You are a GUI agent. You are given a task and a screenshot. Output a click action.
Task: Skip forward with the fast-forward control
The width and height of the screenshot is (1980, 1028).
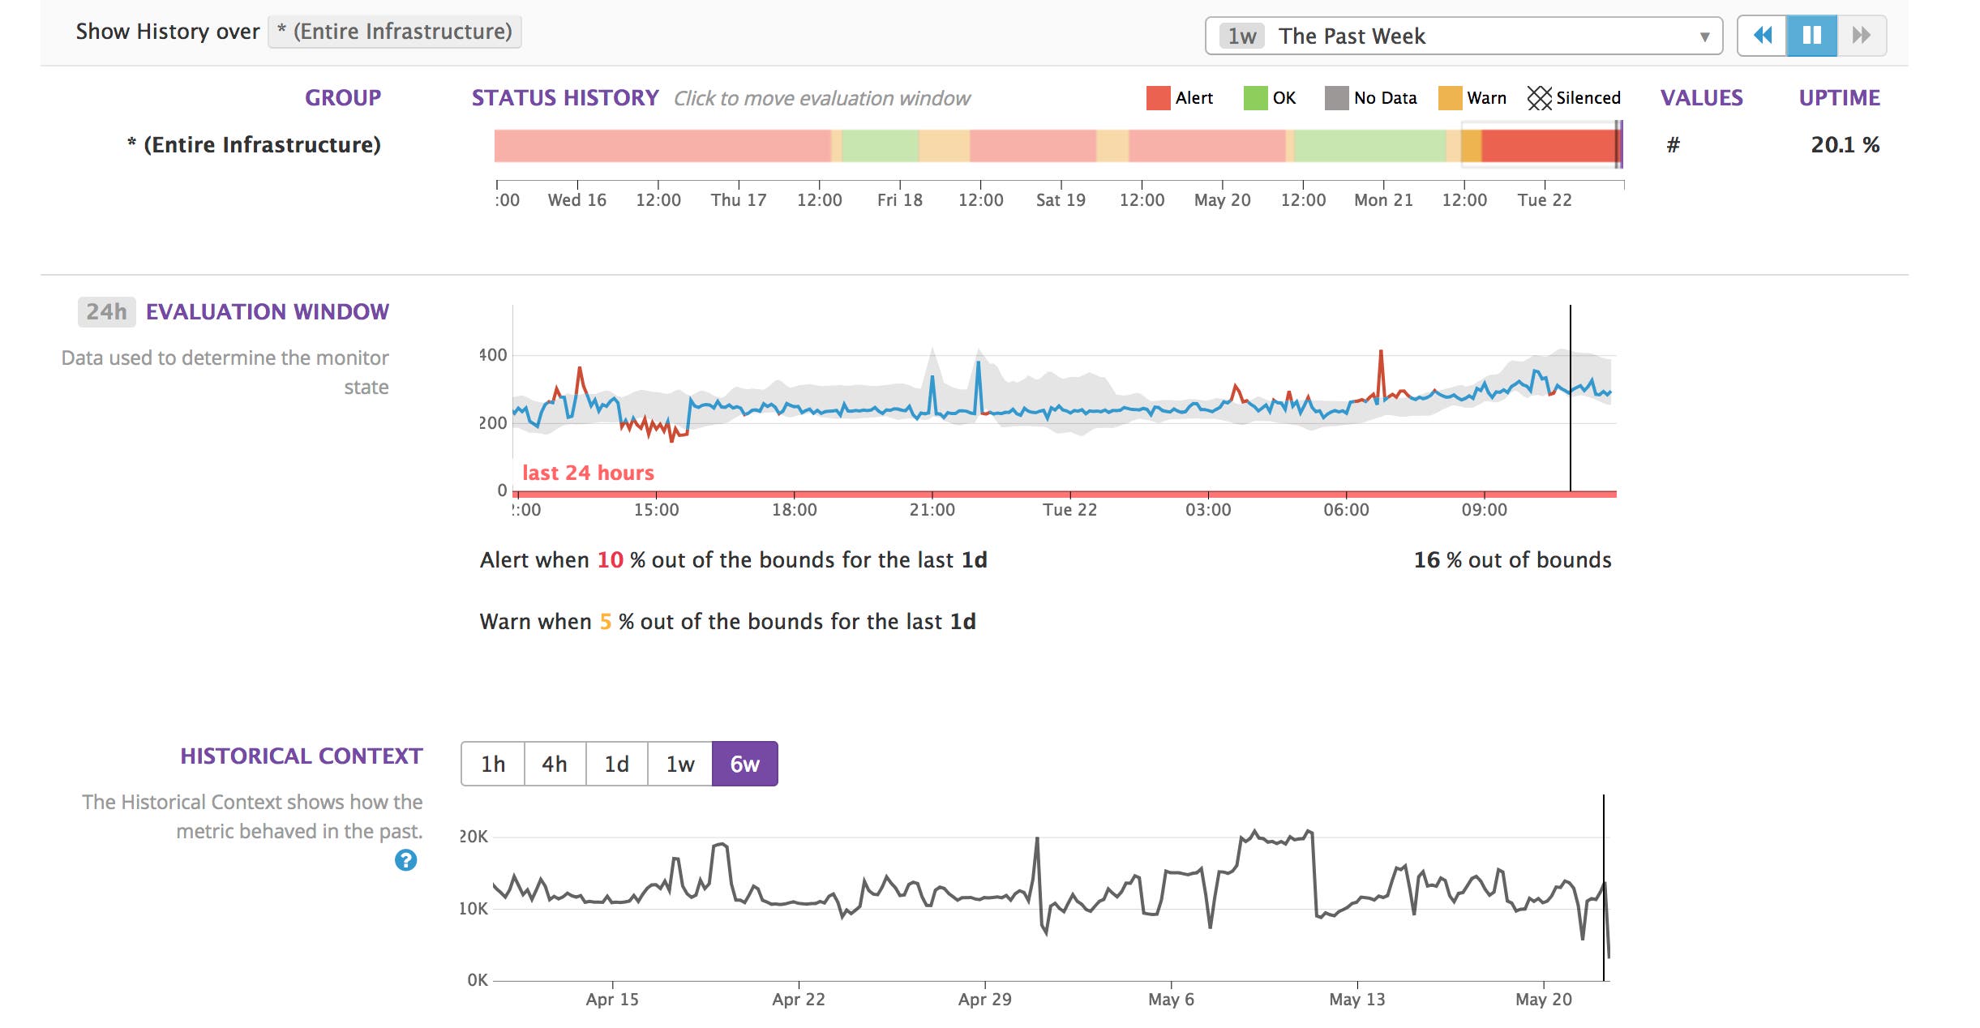pyautogui.click(x=1862, y=36)
